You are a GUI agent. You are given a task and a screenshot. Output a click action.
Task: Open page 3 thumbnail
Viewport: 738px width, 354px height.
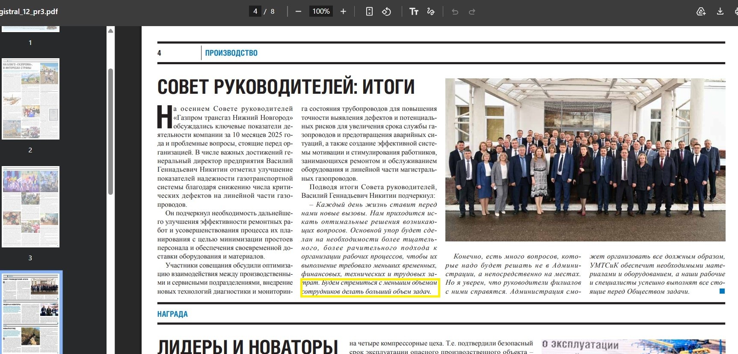tap(30, 207)
